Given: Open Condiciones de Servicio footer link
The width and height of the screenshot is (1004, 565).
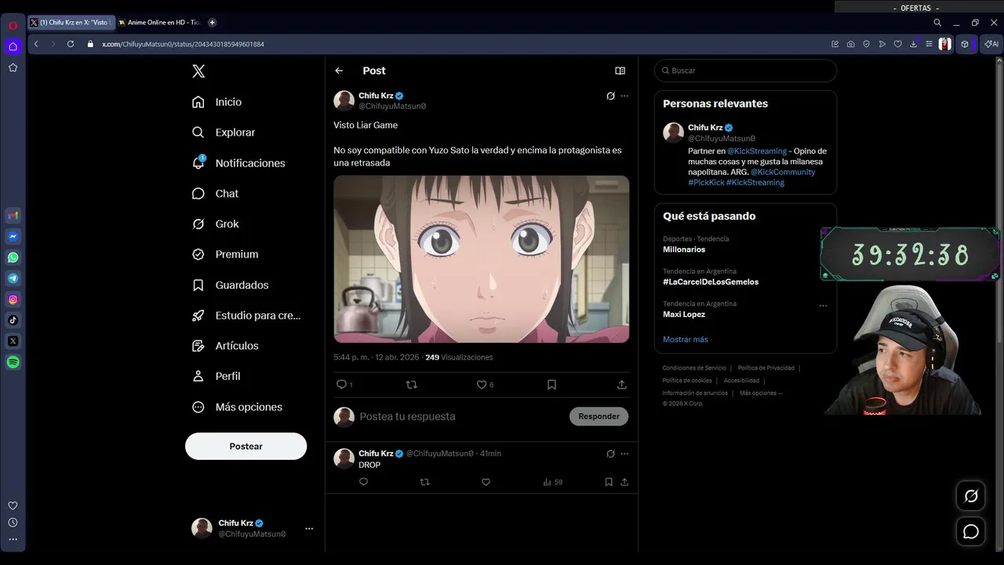Looking at the screenshot, I should [x=694, y=368].
